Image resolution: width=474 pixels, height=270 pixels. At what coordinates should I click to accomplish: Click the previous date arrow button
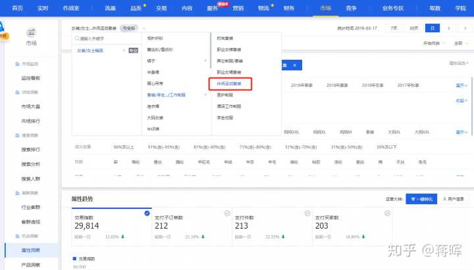tap(448, 28)
